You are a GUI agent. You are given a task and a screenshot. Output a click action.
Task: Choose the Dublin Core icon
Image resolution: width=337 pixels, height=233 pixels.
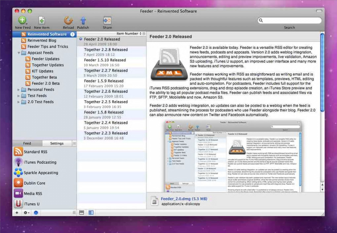click(x=18, y=183)
